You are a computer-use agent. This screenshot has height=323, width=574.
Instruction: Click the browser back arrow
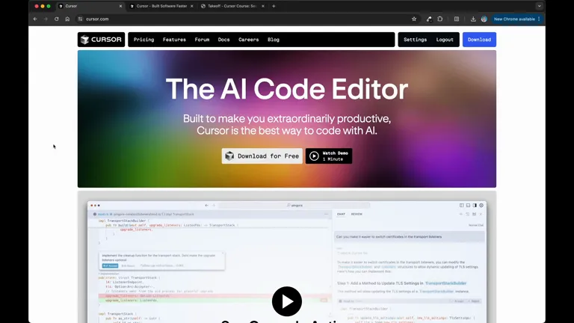click(x=35, y=19)
